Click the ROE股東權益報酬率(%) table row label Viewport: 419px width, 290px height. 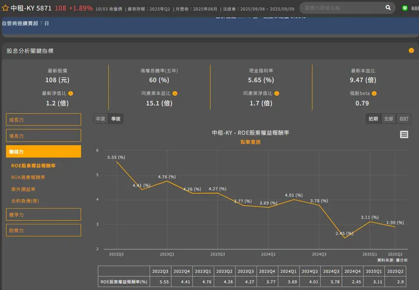[124, 282]
